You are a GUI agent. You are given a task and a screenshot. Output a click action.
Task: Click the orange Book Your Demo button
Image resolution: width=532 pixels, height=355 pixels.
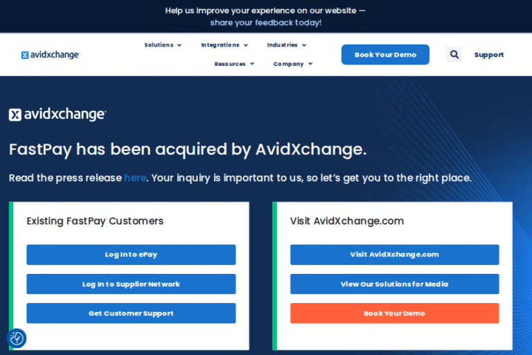point(395,313)
